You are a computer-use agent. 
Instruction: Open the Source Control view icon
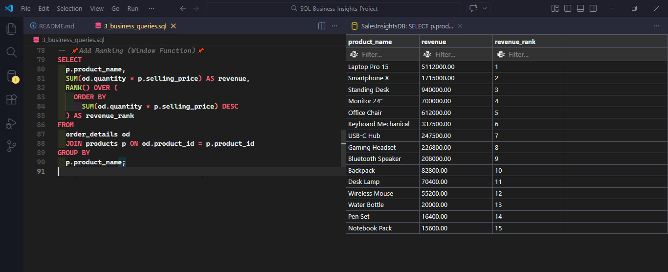coord(11,146)
